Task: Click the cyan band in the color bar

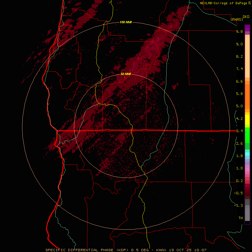Action: pos(247,154)
